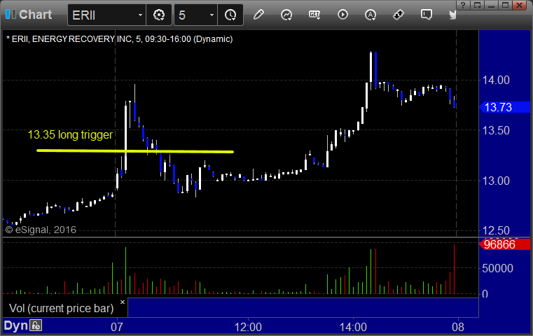The image size is (533, 336).
Task: Open the chart studies icon
Action: (286, 15)
